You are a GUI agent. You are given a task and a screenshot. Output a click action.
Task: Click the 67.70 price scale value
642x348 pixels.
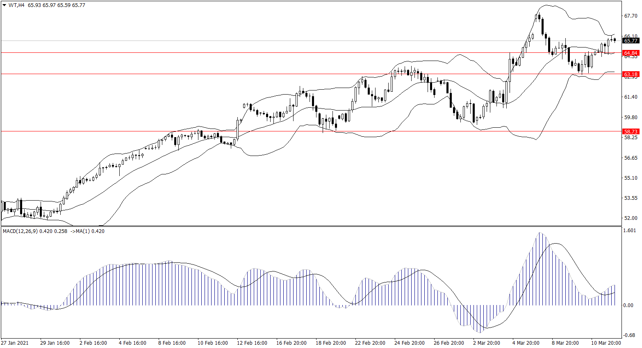coord(631,16)
